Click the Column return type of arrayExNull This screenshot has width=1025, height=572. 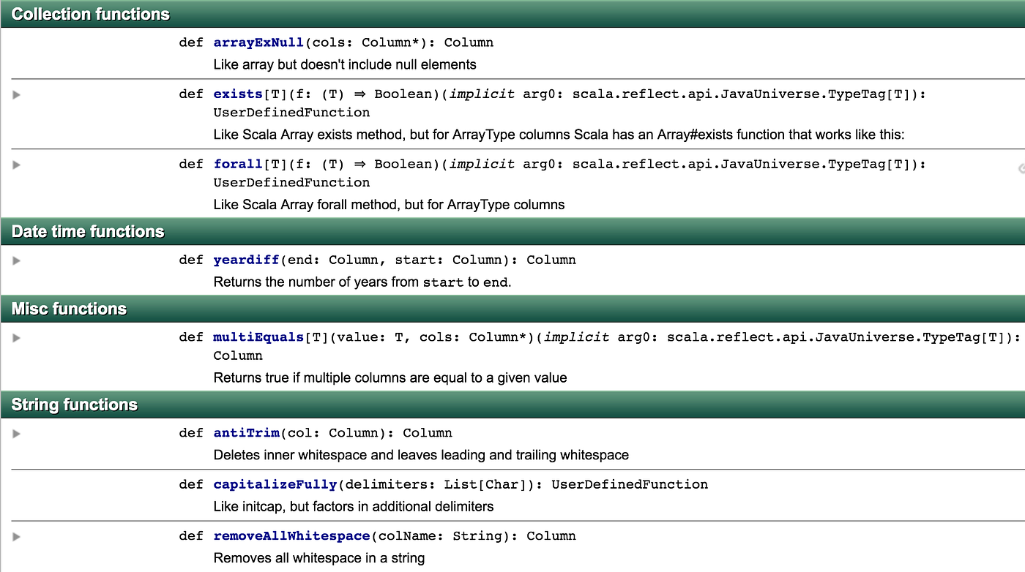(469, 42)
